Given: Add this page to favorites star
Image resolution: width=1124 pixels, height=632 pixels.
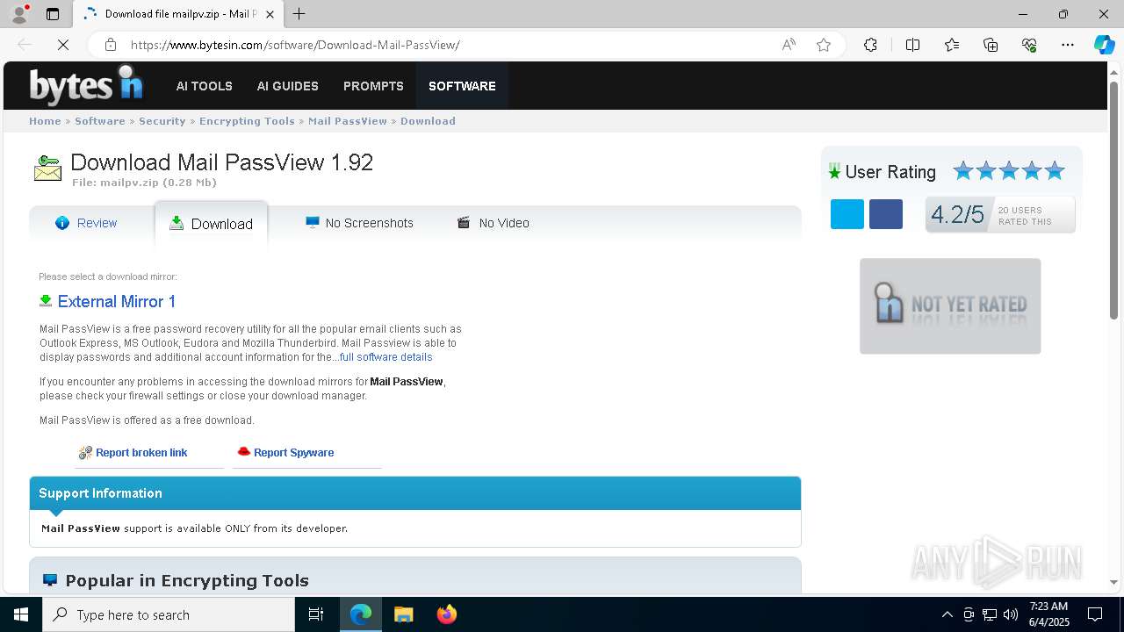Looking at the screenshot, I should tap(824, 45).
